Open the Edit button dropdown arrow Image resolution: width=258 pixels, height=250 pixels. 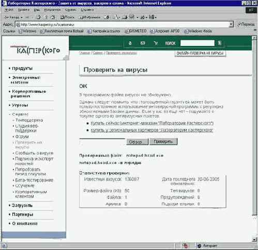pos(138,18)
